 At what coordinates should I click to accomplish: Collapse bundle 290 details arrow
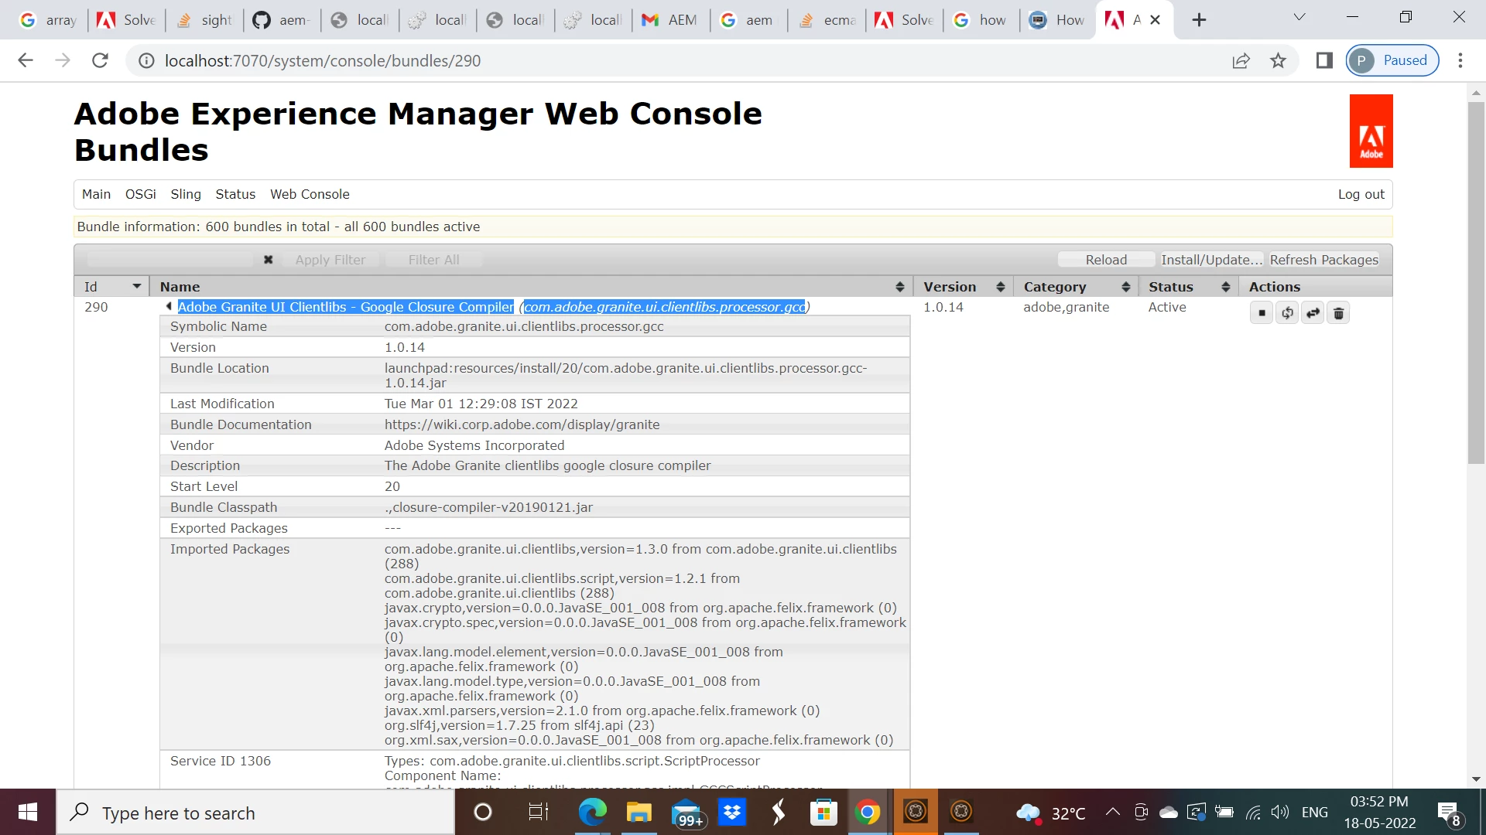pos(169,307)
